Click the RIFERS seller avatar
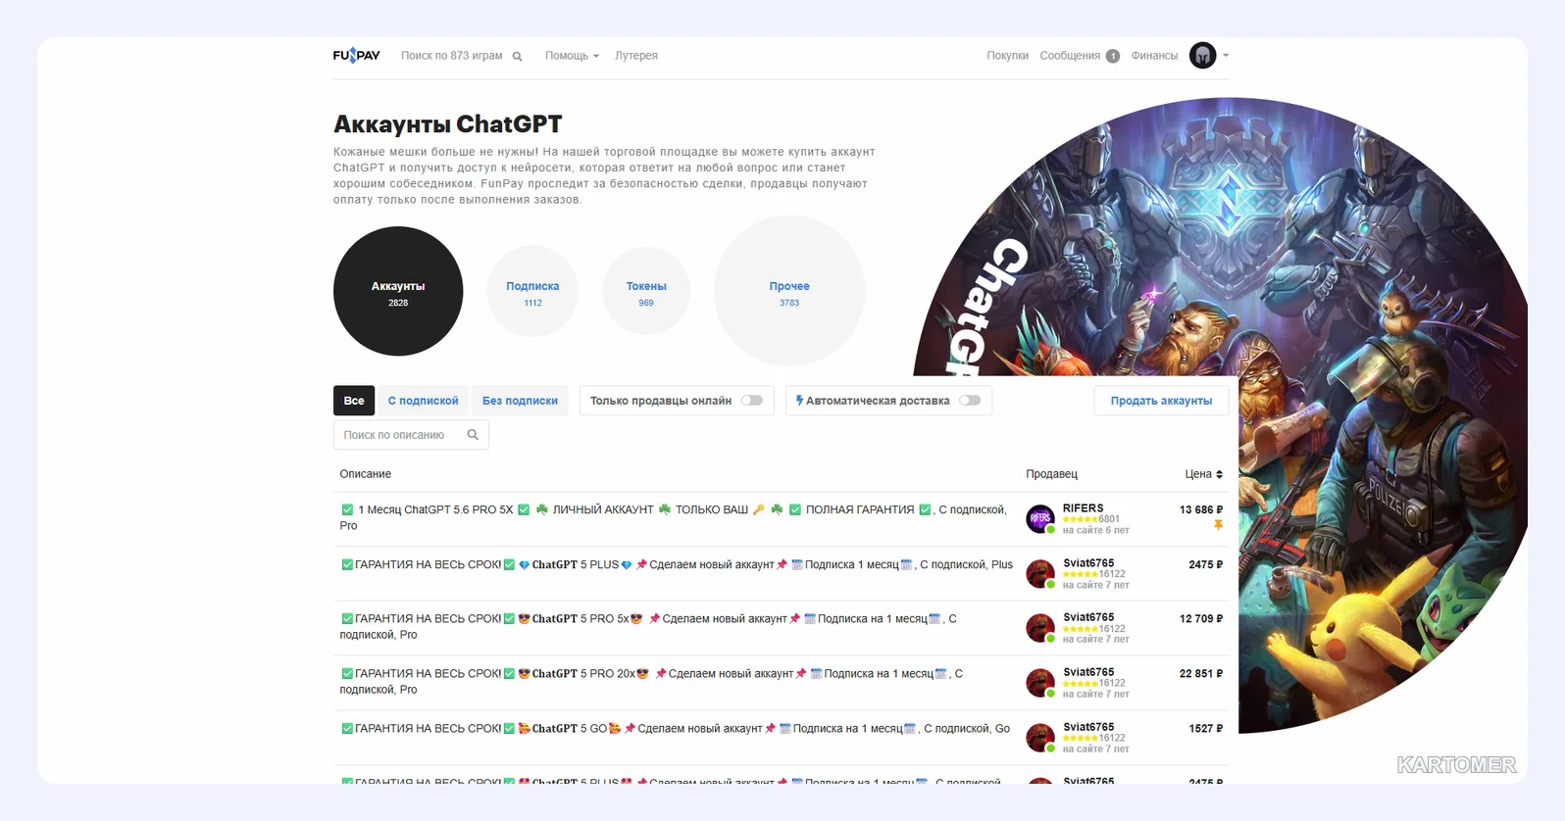The height and width of the screenshot is (821, 1565). click(1039, 518)
